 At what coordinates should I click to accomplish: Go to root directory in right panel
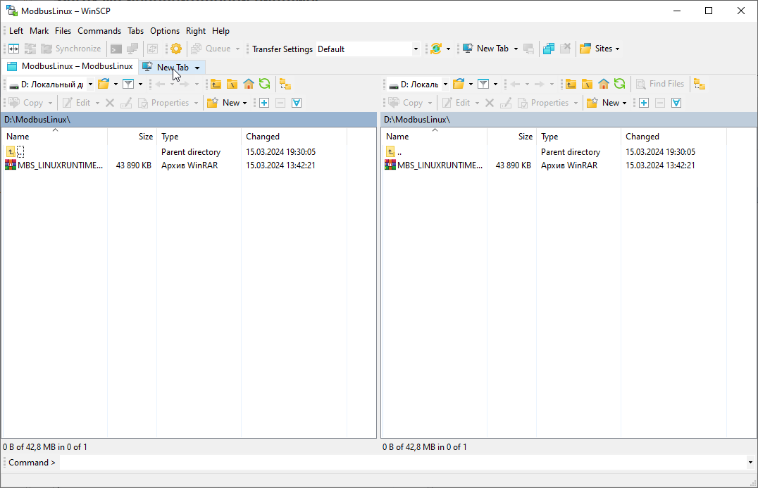pos(587,84)
